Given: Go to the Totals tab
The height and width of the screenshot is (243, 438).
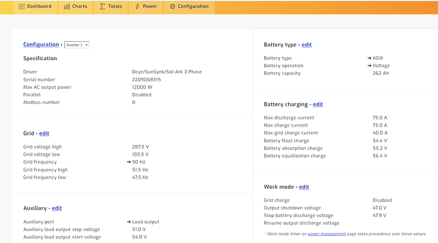Looking at the screenshot, I should pos(111,7).
